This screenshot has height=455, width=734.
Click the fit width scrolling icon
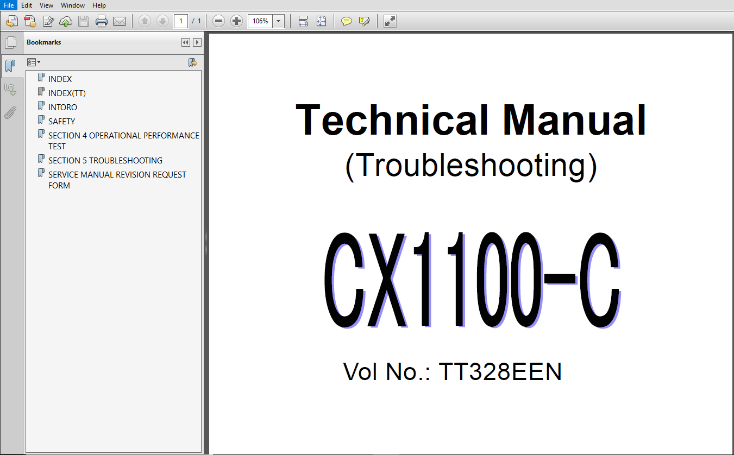tap(303, 21)
